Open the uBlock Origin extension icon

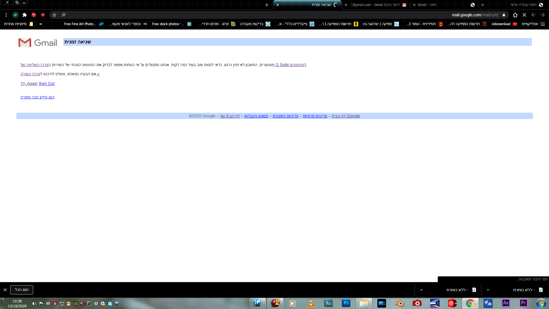click(x=43, y=15)
